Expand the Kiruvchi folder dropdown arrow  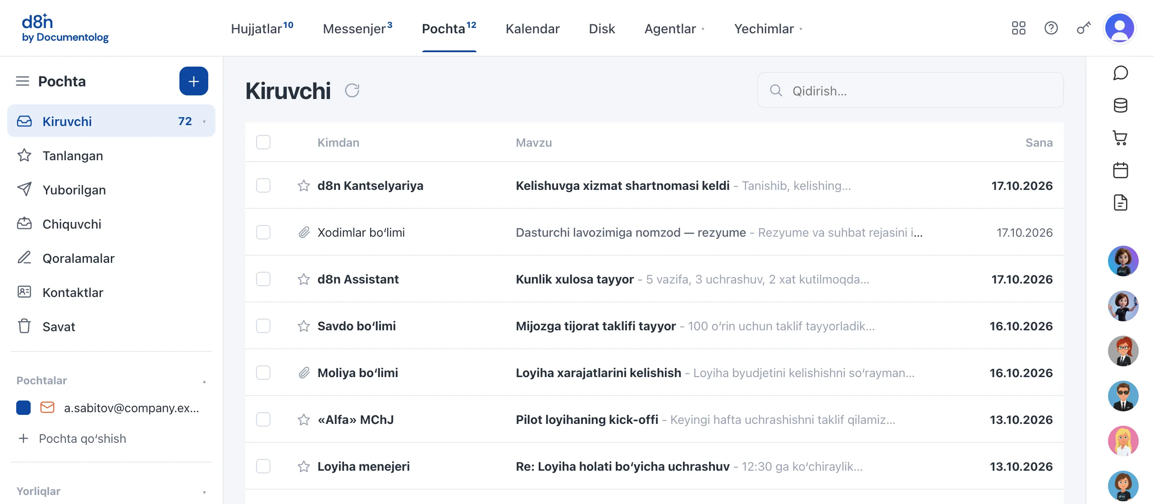(x=204, y=121)
